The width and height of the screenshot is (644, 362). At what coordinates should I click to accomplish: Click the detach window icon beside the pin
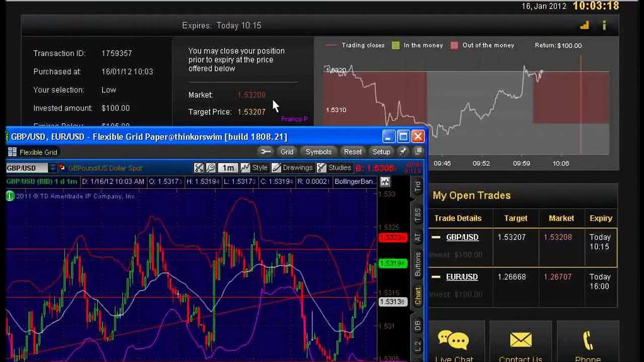[x=418, y=151]
